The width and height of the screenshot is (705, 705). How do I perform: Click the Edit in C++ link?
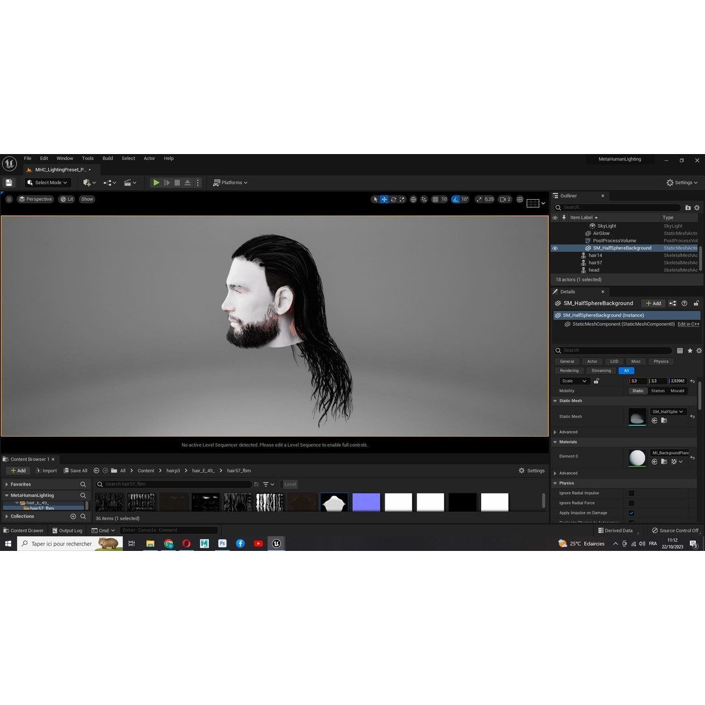coord(689,324)
